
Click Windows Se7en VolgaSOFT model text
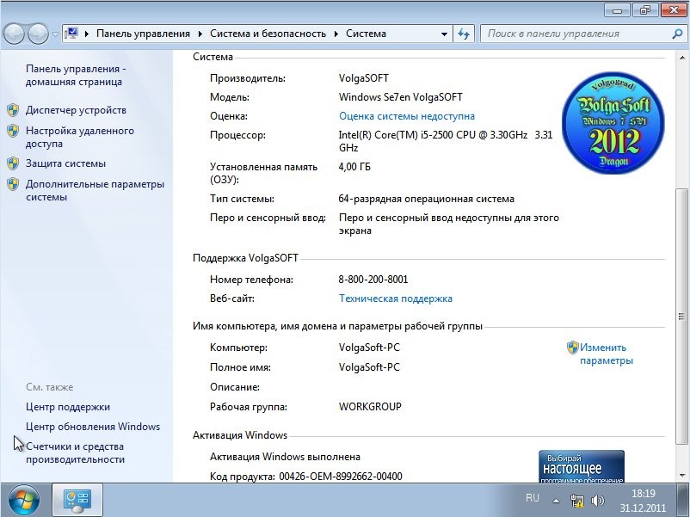point(400,97)
